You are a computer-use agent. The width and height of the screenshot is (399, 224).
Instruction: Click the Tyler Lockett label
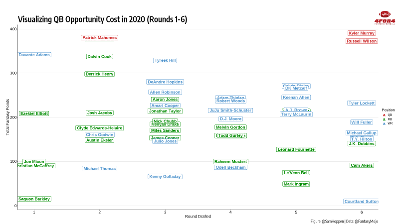pyautogui.click(x=362, y=103)
